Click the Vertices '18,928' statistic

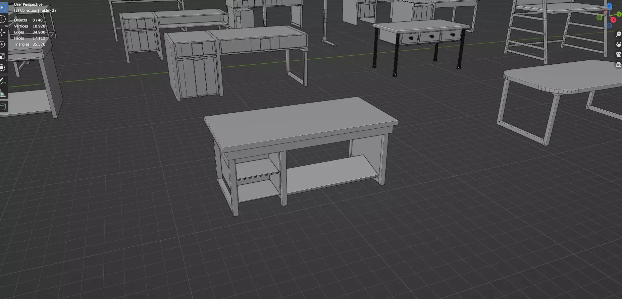coord(39,26)
